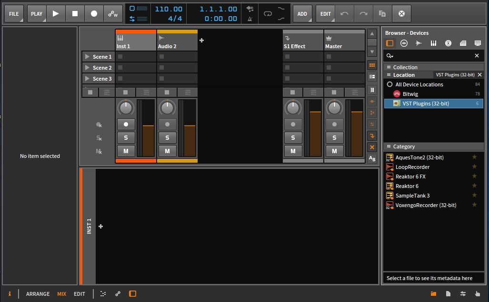Click the AB crossfade section icon
Viewport: 489px width, 302px height.
372,158
